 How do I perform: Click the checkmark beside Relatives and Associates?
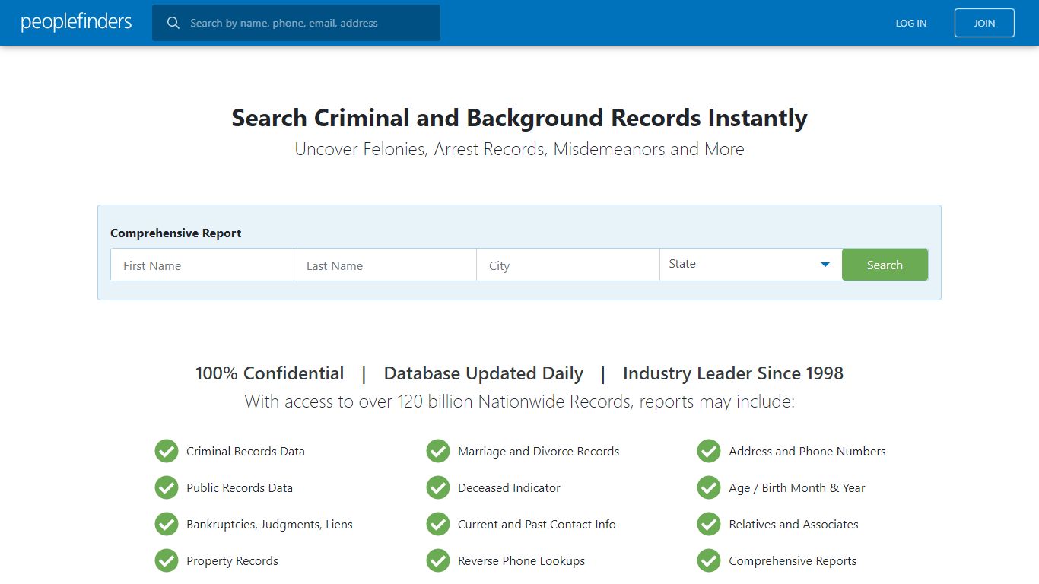click(709, 524)
